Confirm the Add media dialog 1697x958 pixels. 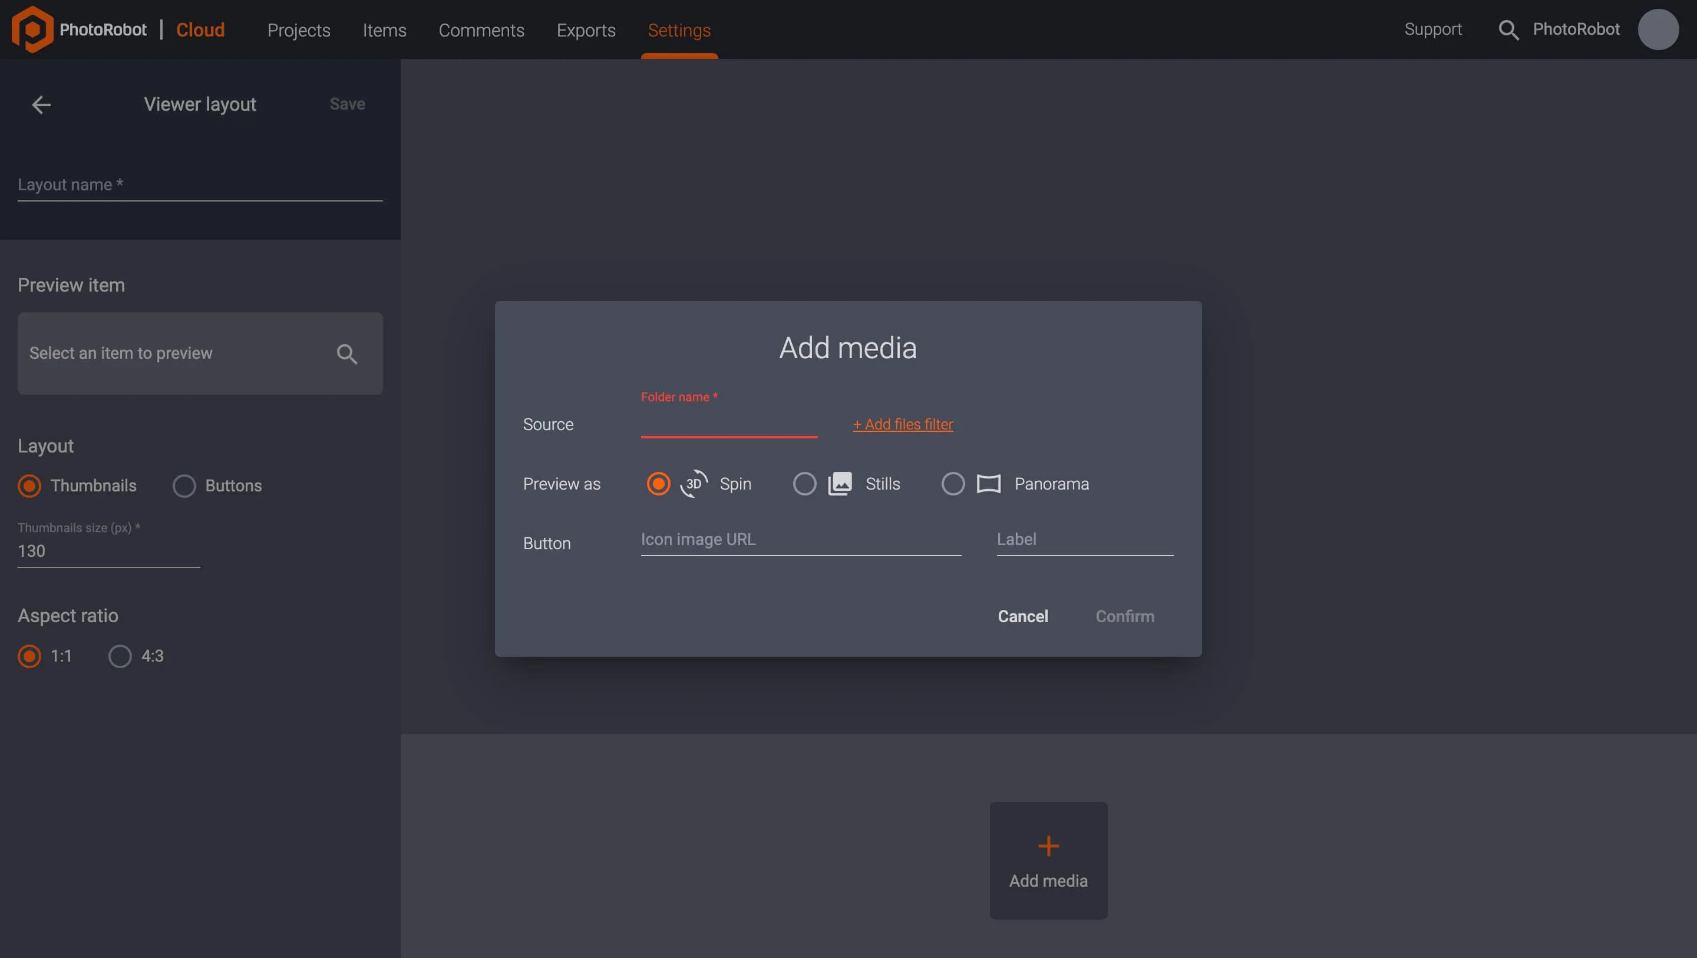tap(1124, 617)
